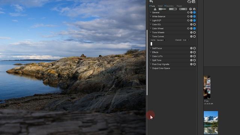Open White Balance gear options
This screenshot has width=240, height=135.
pos(191,16)
